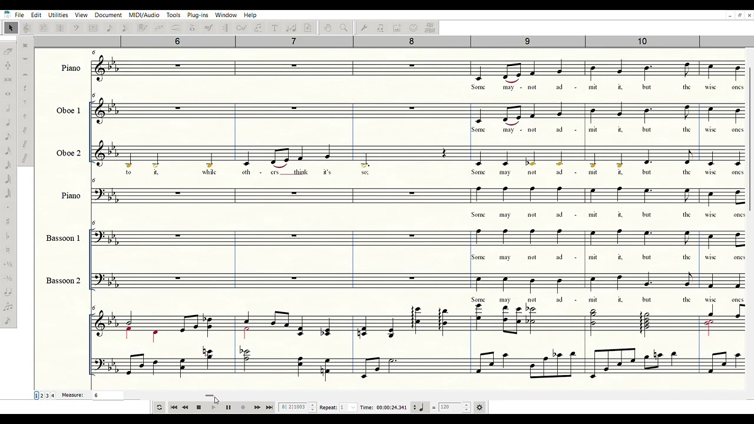Stop playback
Image resolution: width=754 pixels, height=424 pixels.
(199, 407)
